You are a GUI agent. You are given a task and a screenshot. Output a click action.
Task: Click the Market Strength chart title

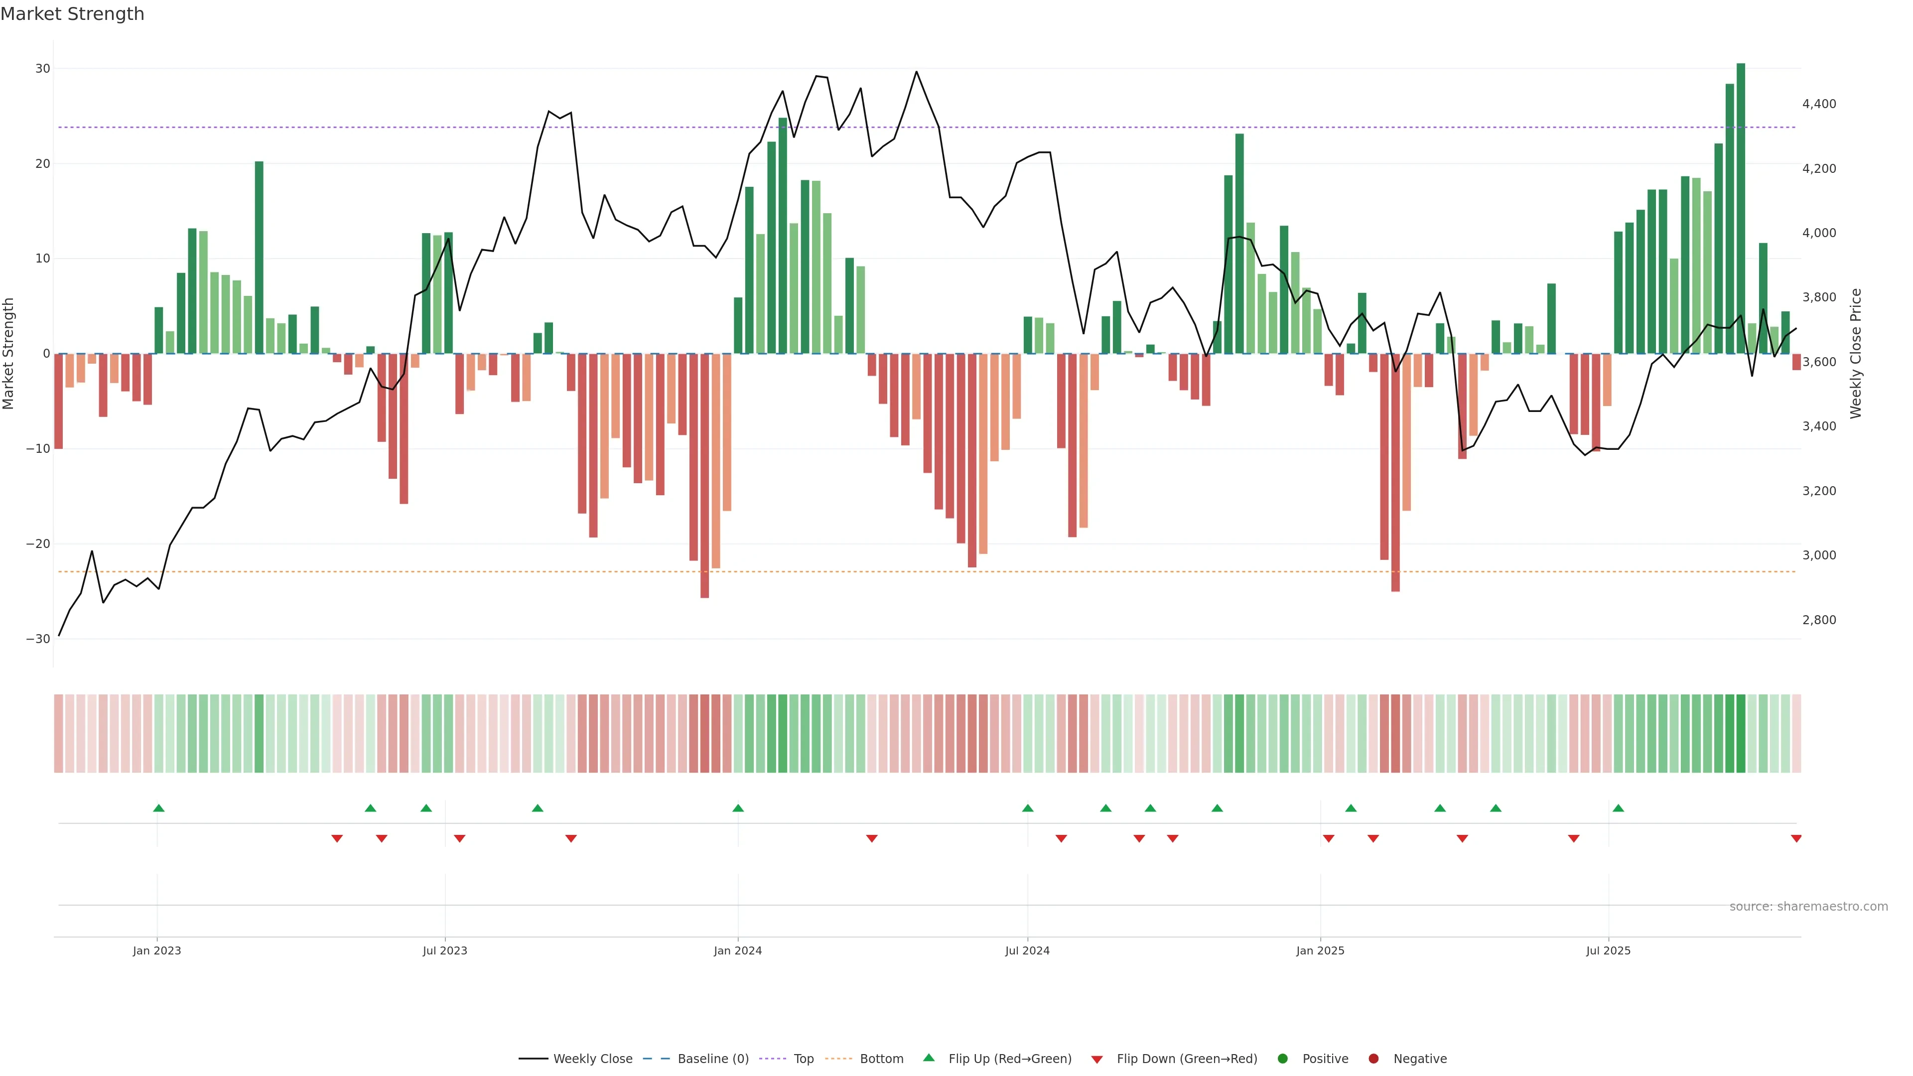pyautogui.click(x=72, y=14)
